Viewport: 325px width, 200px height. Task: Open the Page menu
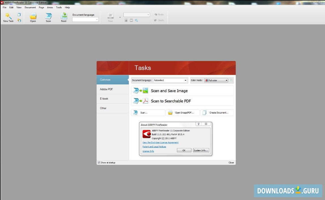point(41,7)
